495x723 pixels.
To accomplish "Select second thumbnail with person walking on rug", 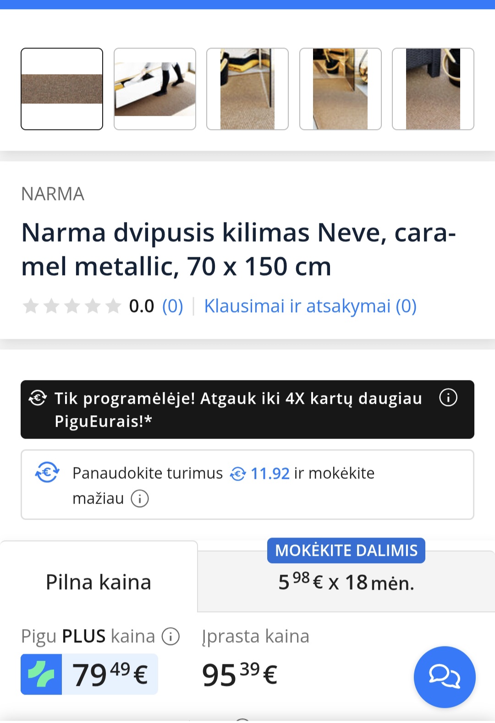I will click(155, 89).
